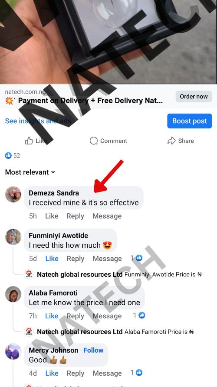The width and height of the screenshot is (217, 387).
Task: Reply to Funminiyi Awotide's comment
Action: 76,259
